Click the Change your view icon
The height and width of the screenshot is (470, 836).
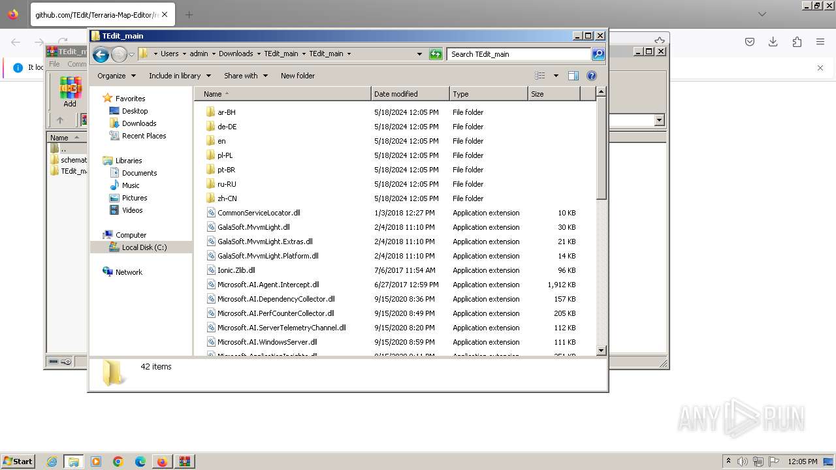tap(540, 76)
